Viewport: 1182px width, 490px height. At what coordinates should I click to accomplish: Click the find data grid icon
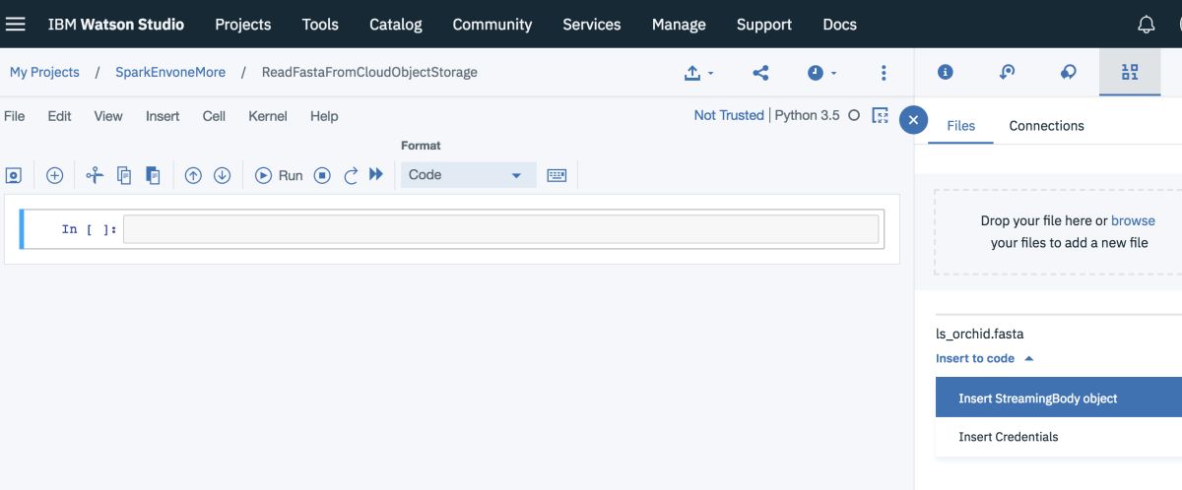pos(1130,72)
